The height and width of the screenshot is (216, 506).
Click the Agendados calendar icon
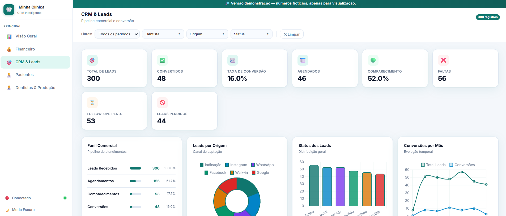tap(303, 60)
